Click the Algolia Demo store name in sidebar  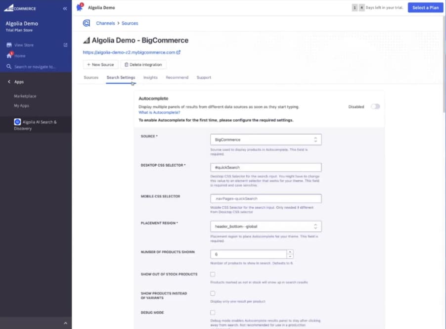[x=22, y=24]
